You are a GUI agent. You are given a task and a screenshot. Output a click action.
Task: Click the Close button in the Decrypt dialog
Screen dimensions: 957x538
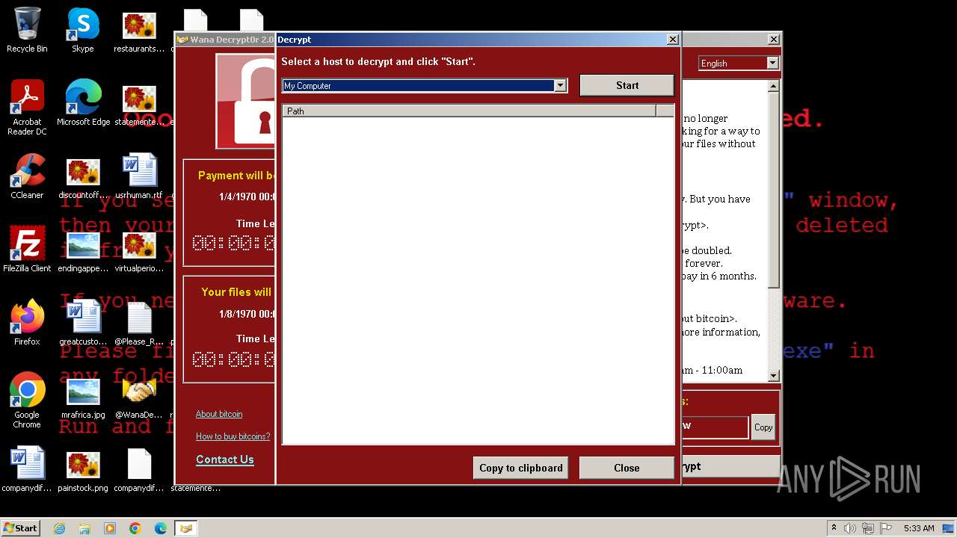(627, 468)
